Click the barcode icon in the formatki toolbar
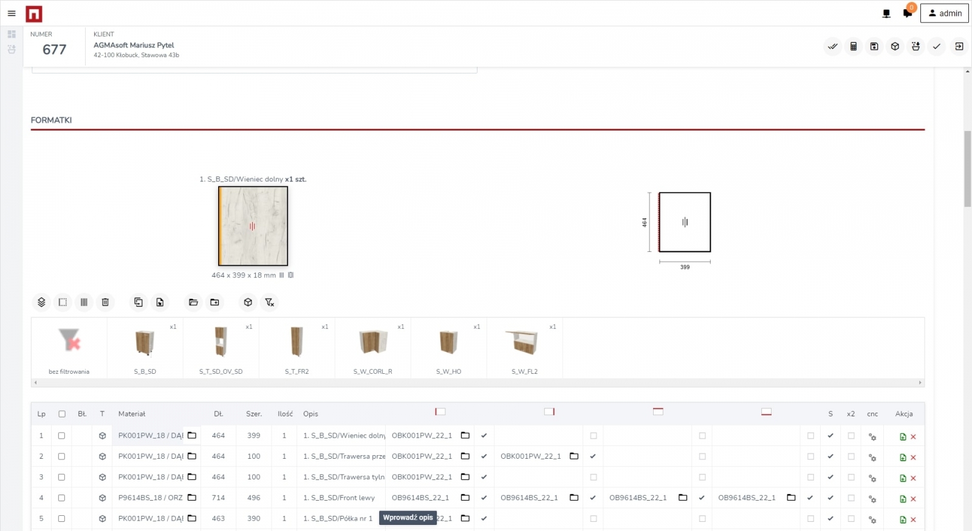Image resolution: width=972 pixels, height=531 pixels. [x=84, y=302]
